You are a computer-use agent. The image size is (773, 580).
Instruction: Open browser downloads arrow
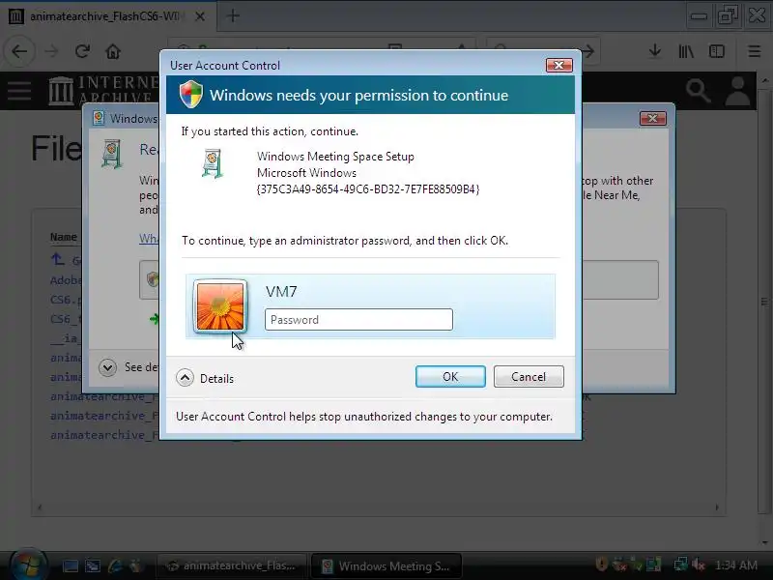pos(655,51)
